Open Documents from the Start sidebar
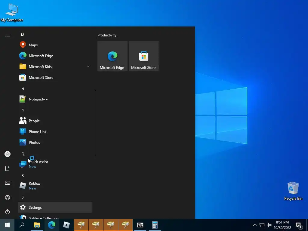Viewport: 308px width, 231px height. click(x=8, y=168)
